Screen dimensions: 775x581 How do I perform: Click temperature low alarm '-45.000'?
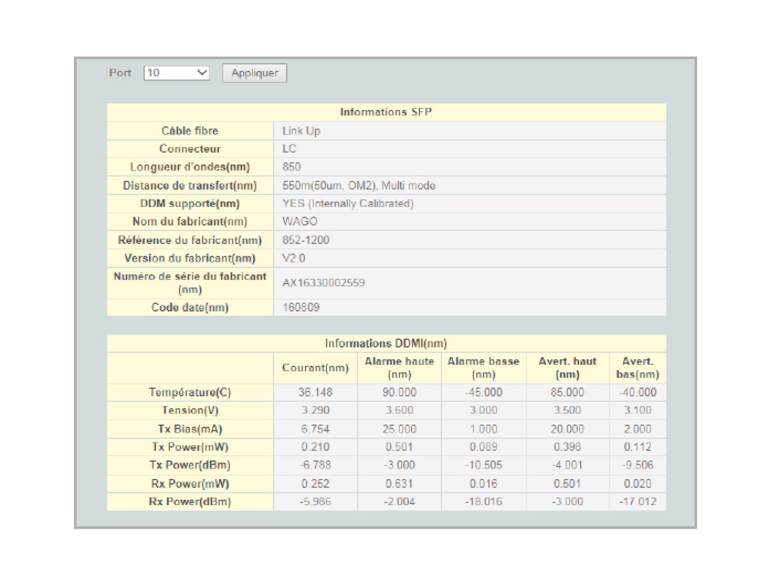click(484, 392)
